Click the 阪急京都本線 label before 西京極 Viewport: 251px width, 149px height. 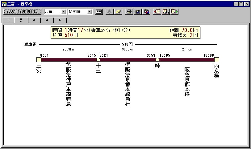187,82
